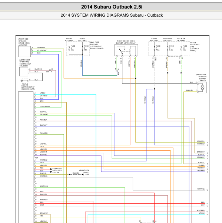Select the "FUSE 7 7.5A" label
This screenshot has height=223, width=222.
click(158, 48)
